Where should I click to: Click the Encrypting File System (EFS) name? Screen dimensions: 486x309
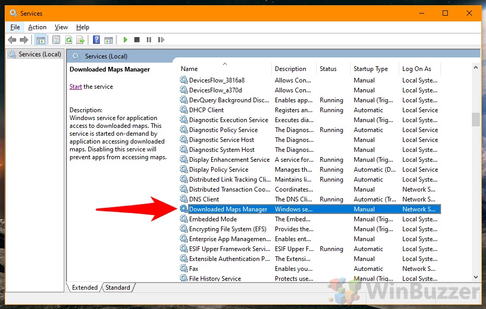click(227, 229)
